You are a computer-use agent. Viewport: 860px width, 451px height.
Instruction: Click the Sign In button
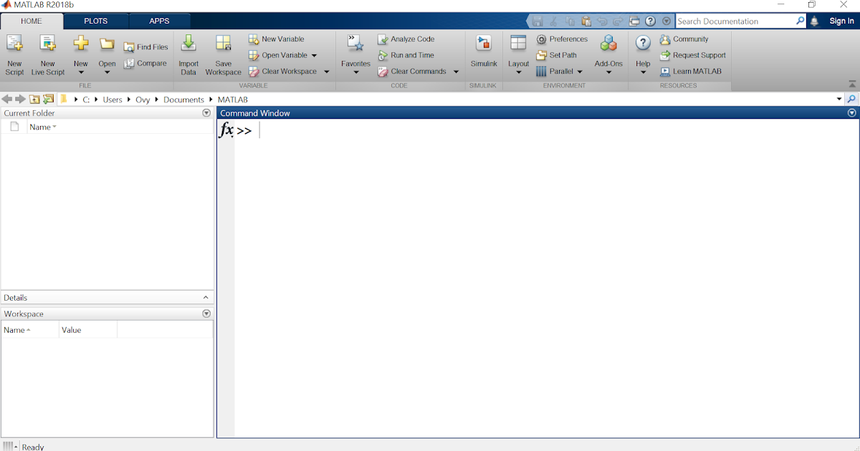click(x=840, y=21)
